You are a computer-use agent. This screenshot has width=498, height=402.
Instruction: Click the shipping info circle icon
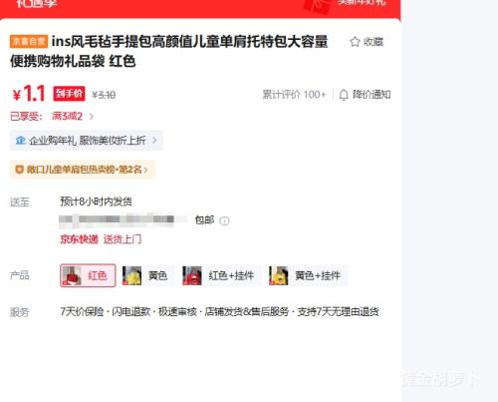(x=224, y=220)
